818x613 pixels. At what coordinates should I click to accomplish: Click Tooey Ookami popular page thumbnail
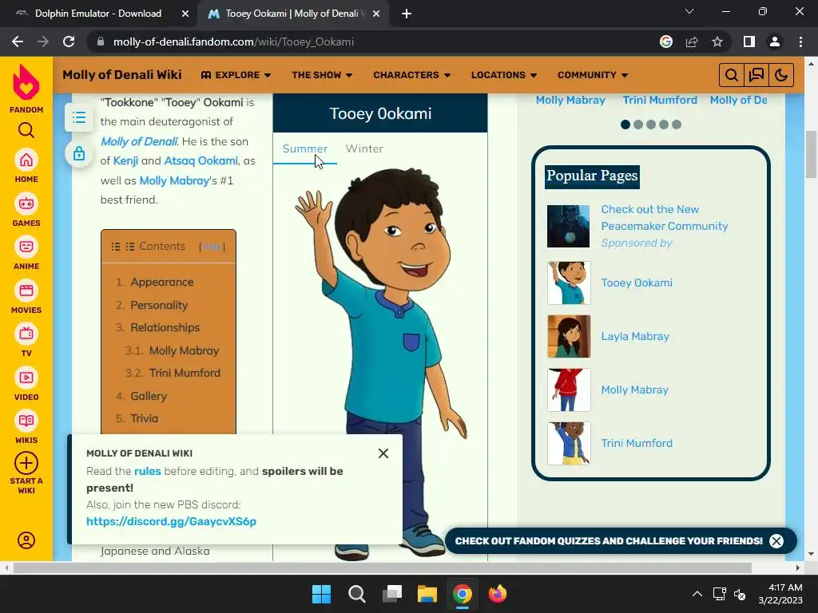(x=569, y=283)
